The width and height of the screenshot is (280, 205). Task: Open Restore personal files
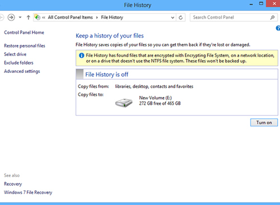(x=25, y=46)
